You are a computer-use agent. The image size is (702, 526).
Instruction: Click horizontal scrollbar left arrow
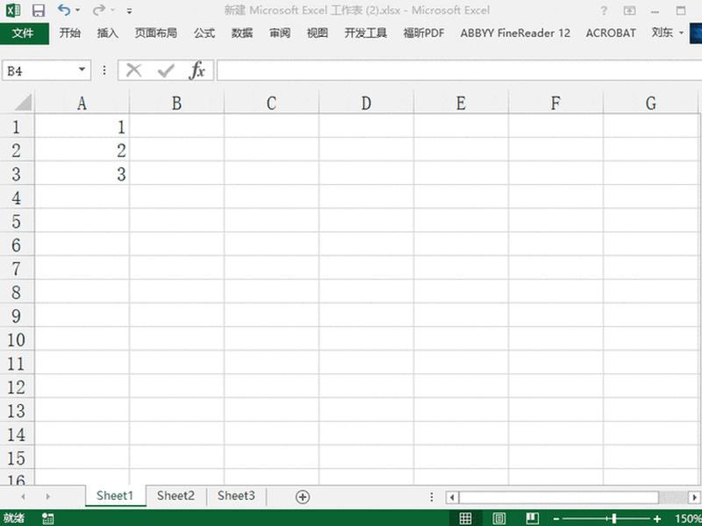pyautogui.click(x=452, y=497)
